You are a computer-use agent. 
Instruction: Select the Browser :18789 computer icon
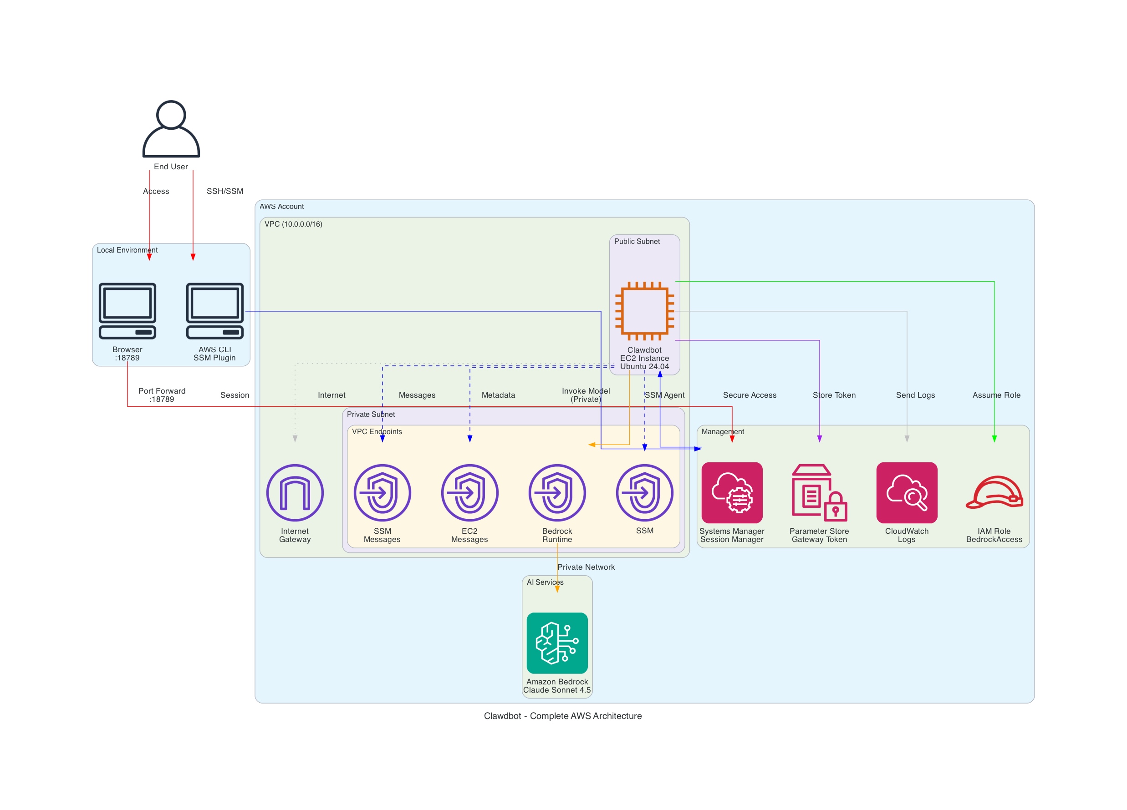(127, 311)
